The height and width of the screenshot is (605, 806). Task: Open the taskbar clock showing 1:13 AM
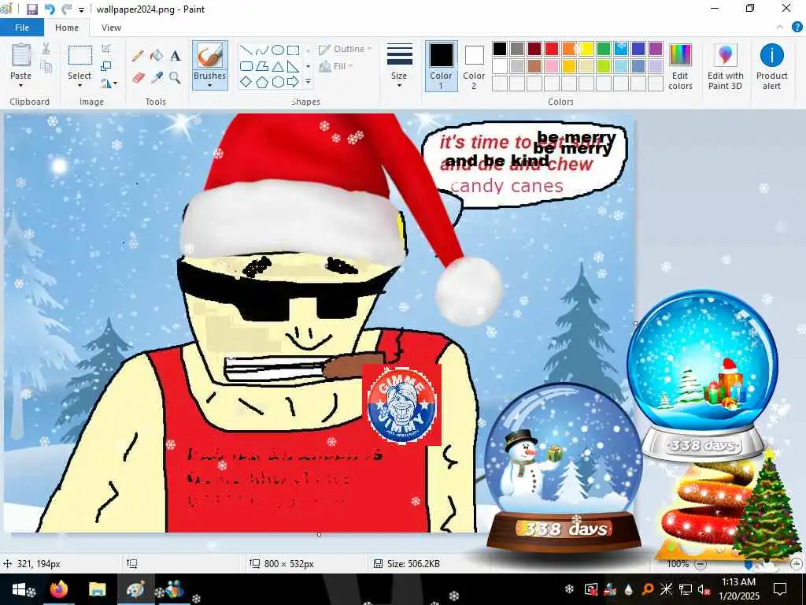(x=738, y=589)
